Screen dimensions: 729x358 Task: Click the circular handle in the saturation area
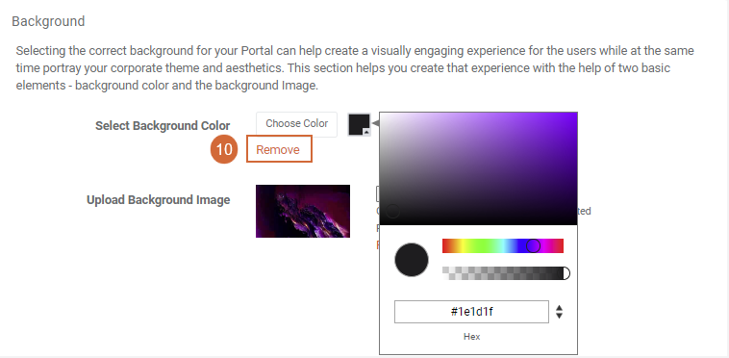(x=392, y=211)
